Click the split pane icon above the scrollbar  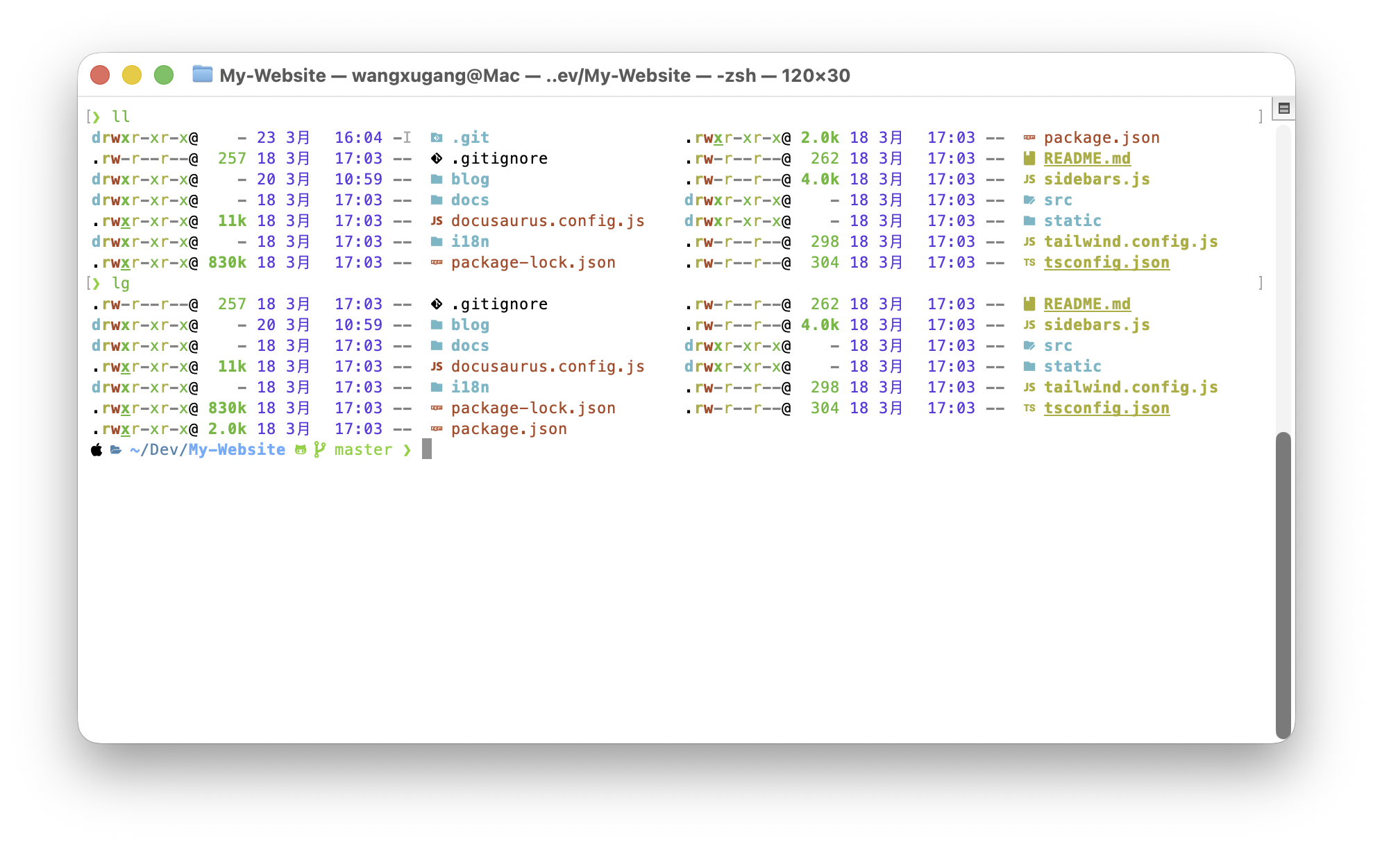[1283, 108]
